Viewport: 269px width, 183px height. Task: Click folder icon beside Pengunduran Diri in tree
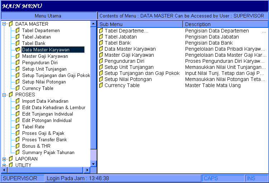(18, 62)
